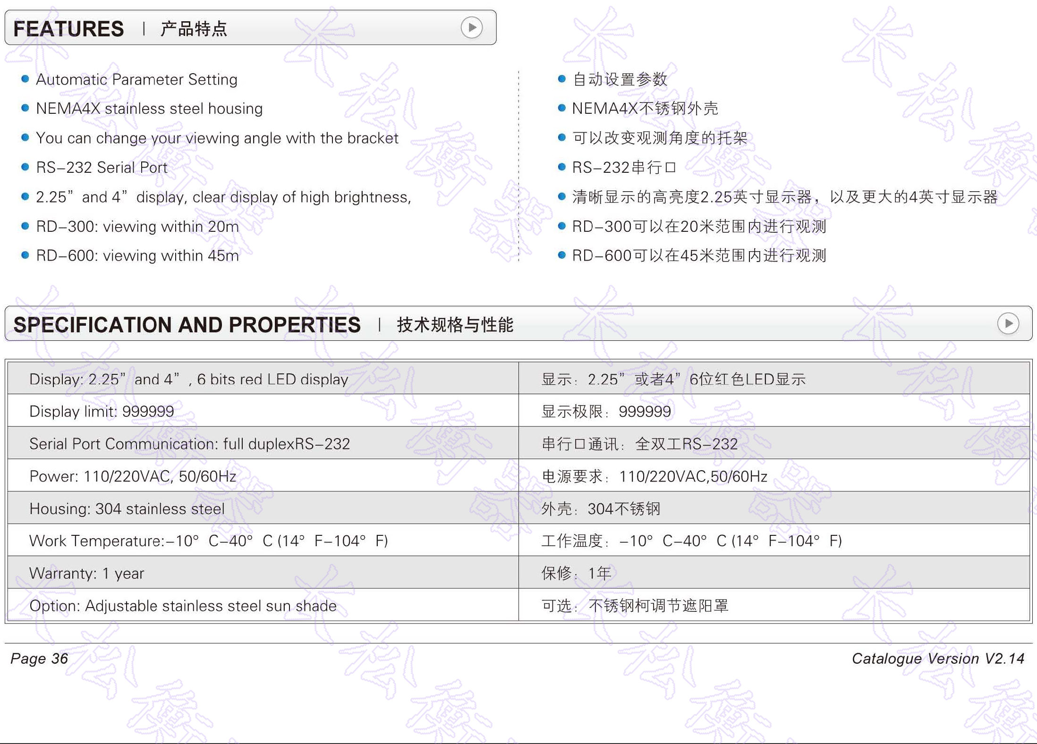The width and height of the screenshot is (1037, 744).
Task: Click blue bullet beside 自动设置参数
Action: pos(561,79)
